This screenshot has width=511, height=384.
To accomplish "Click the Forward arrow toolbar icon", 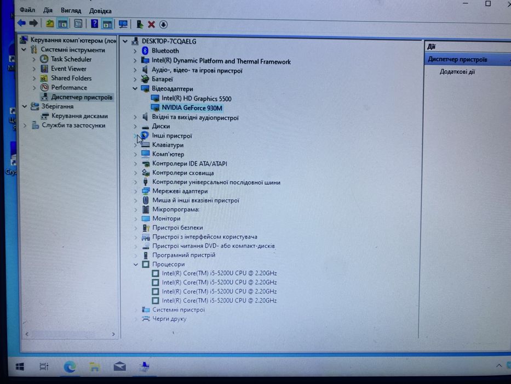I will 33,23.
